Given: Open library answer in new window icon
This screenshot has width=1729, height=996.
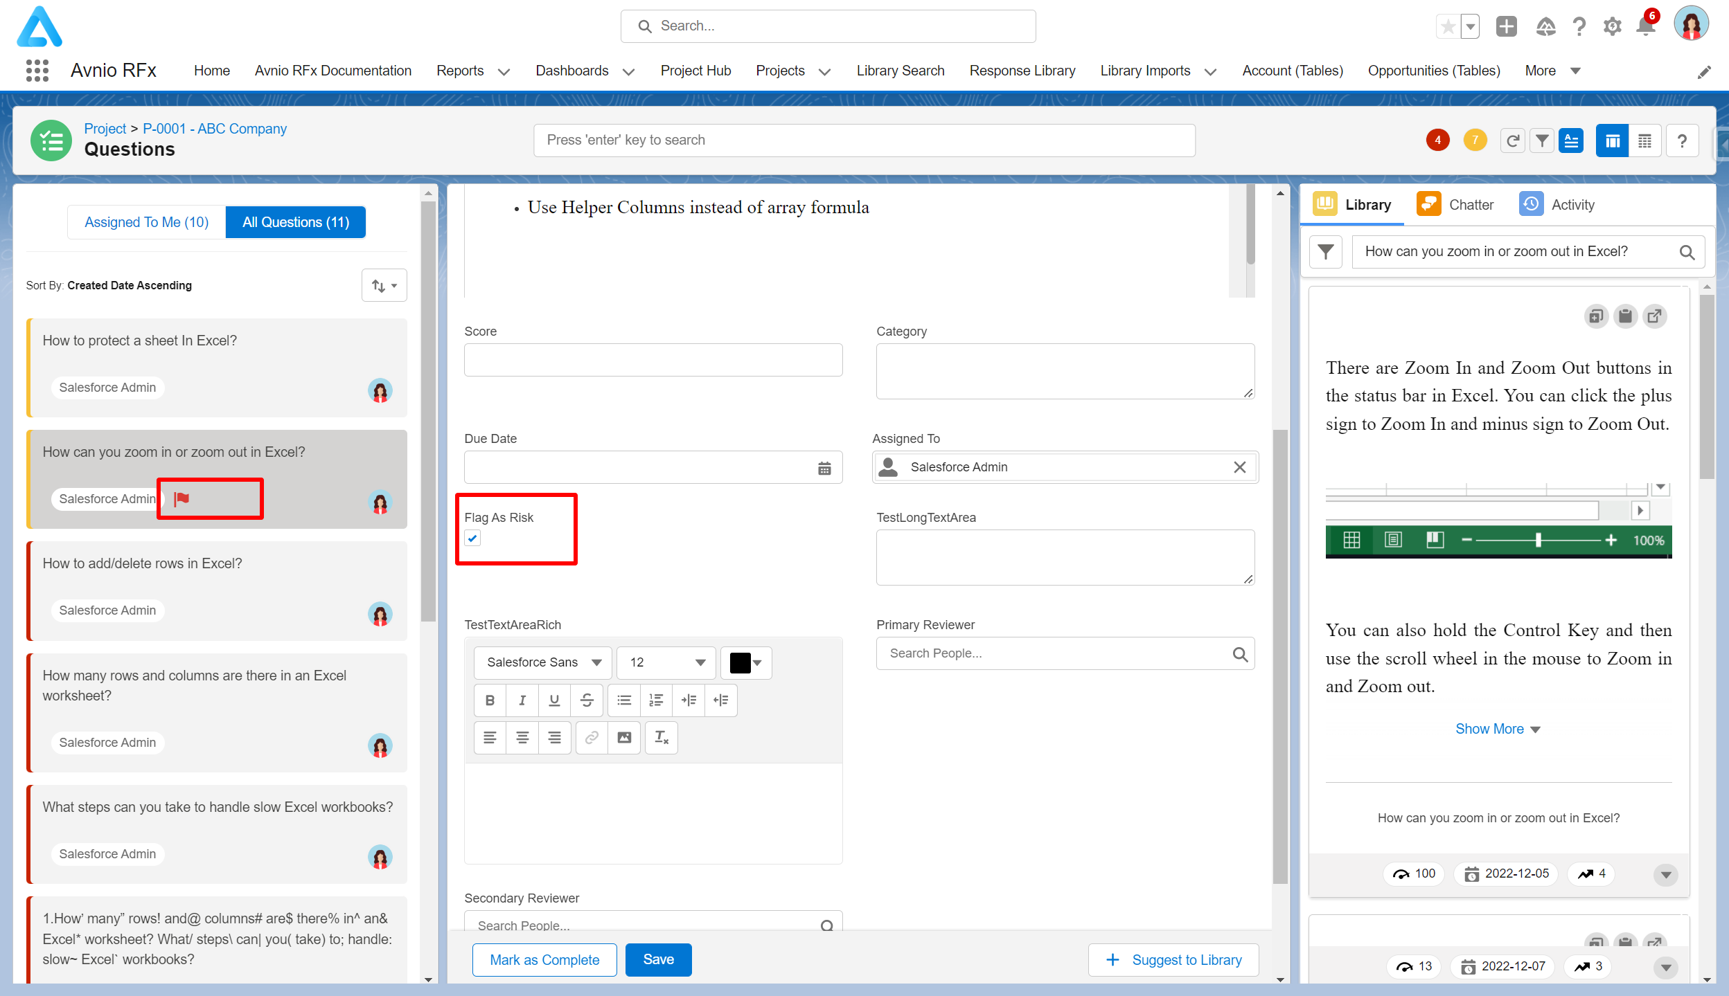Looking at the screenshot, I should click(x=1654, y=316).
